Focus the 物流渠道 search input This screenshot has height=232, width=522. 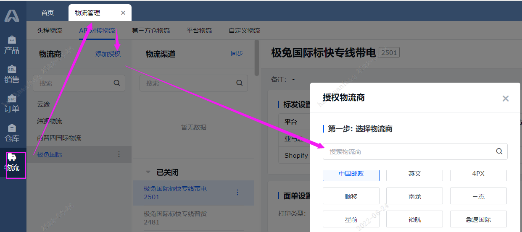point(194,83)
